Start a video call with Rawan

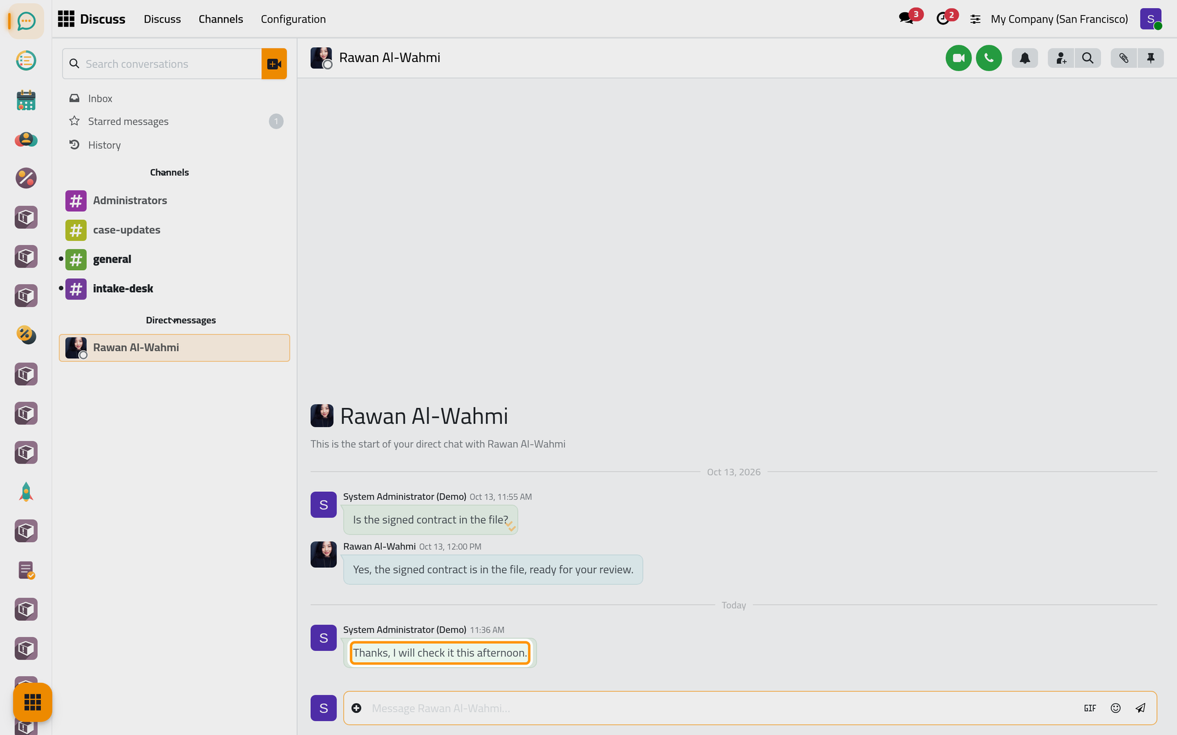point(958,58)
